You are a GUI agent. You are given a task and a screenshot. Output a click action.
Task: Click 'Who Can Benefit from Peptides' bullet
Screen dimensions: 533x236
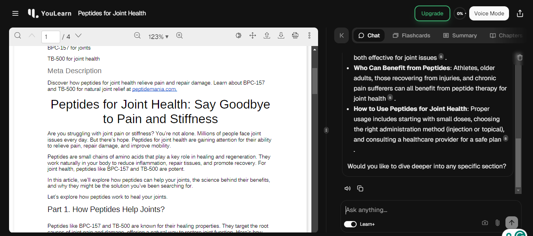pyautogui.click(x=402, y=68)
